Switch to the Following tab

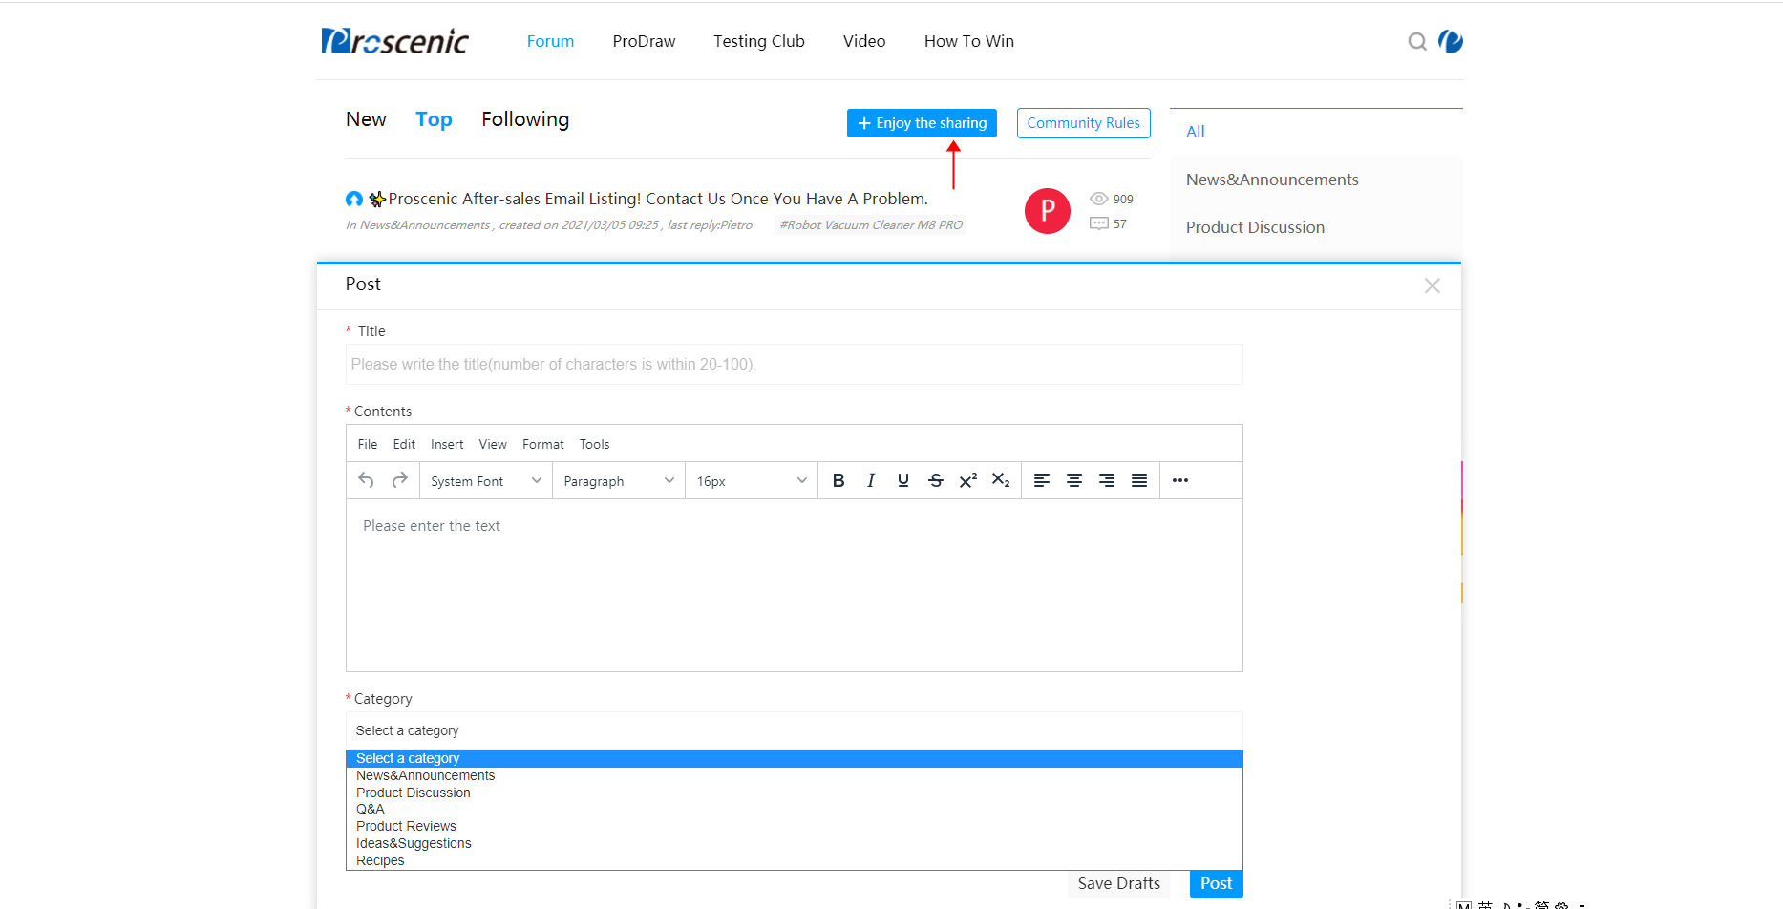coord(525,119)
